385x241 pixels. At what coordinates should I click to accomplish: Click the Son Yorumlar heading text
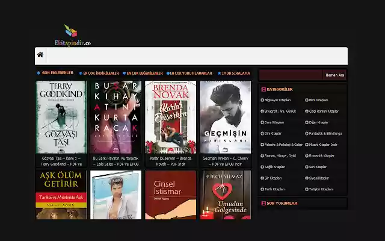coord(282,204)
